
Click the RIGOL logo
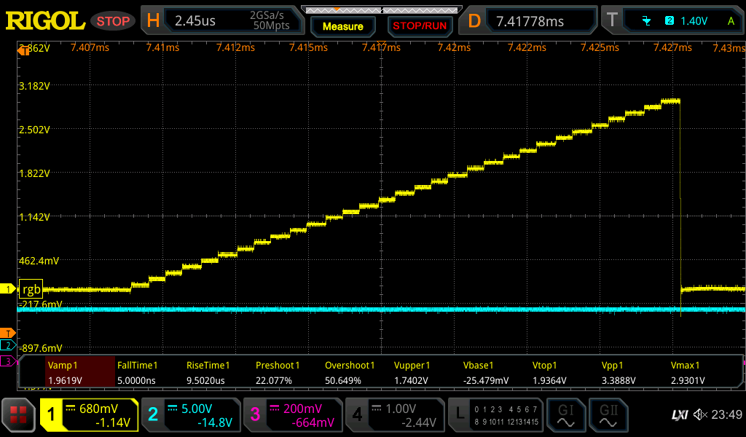tap(44, 21)
